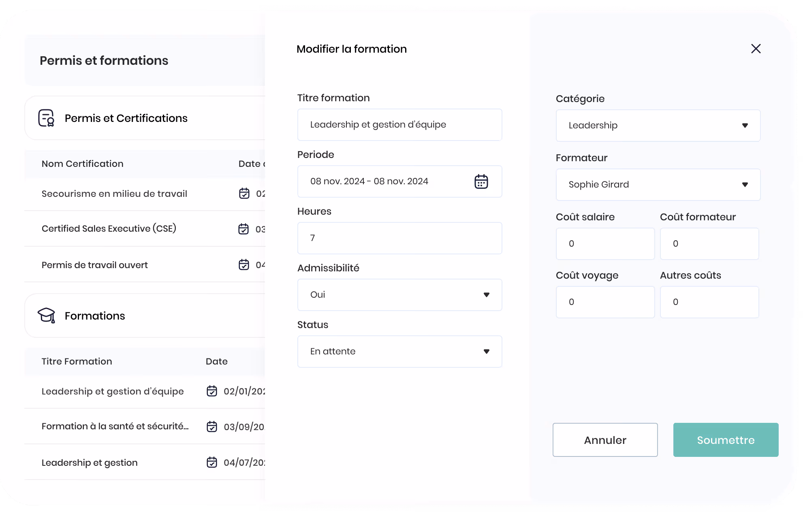Image resolution: width=803 pixels, height=516 pixels.
Task: Select the Coût salaire input field
Action: click(605, 244)
